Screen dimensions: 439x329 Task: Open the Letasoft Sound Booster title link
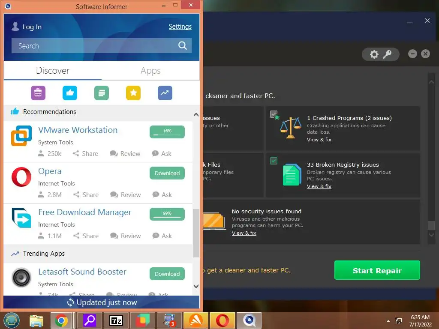click(x=82, y=272)
